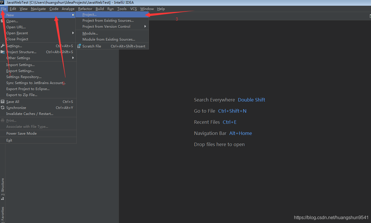Expand the New submenu arrow
Image resolution: width=371 pixels, height=223 pixels.
73,15
